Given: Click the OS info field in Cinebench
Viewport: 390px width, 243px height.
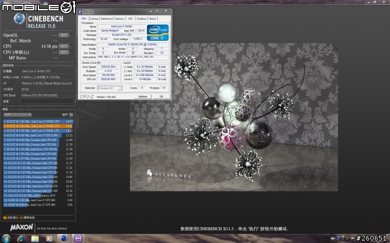Looking at the screenshot, I should coord(47,83).
